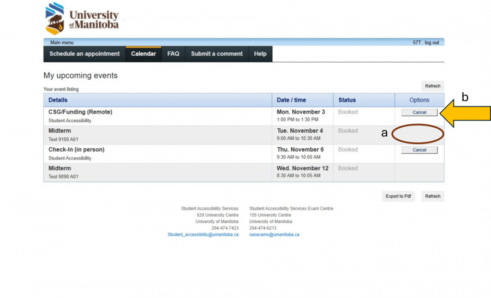This screenshot has height=298, width=491.
Task: Open the FAQ page
Action: [x=173, y=54]
